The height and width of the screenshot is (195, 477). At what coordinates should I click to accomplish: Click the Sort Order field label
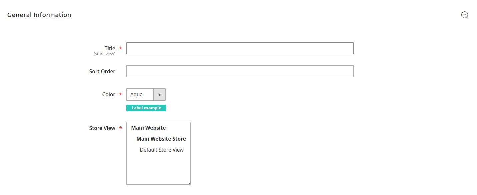[x=102, y=71]
